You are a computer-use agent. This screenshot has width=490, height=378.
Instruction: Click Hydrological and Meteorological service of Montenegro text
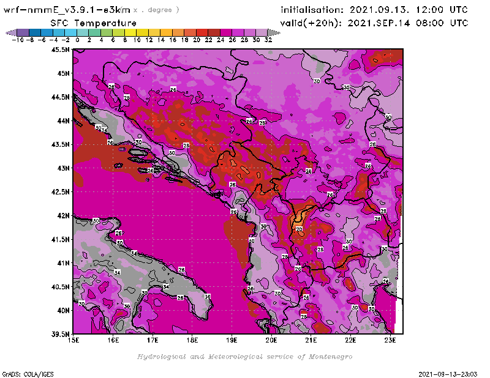click(244, 357)
